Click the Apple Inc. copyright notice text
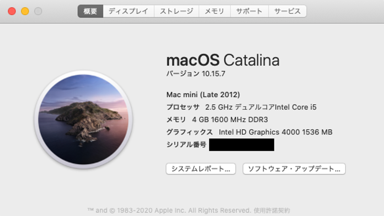 [169, 210]
